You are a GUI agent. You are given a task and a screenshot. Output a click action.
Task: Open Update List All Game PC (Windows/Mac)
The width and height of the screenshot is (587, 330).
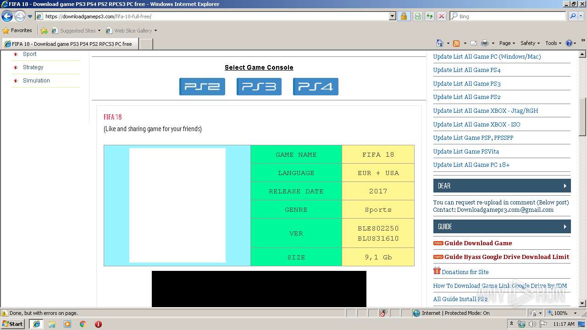(487, 57)
